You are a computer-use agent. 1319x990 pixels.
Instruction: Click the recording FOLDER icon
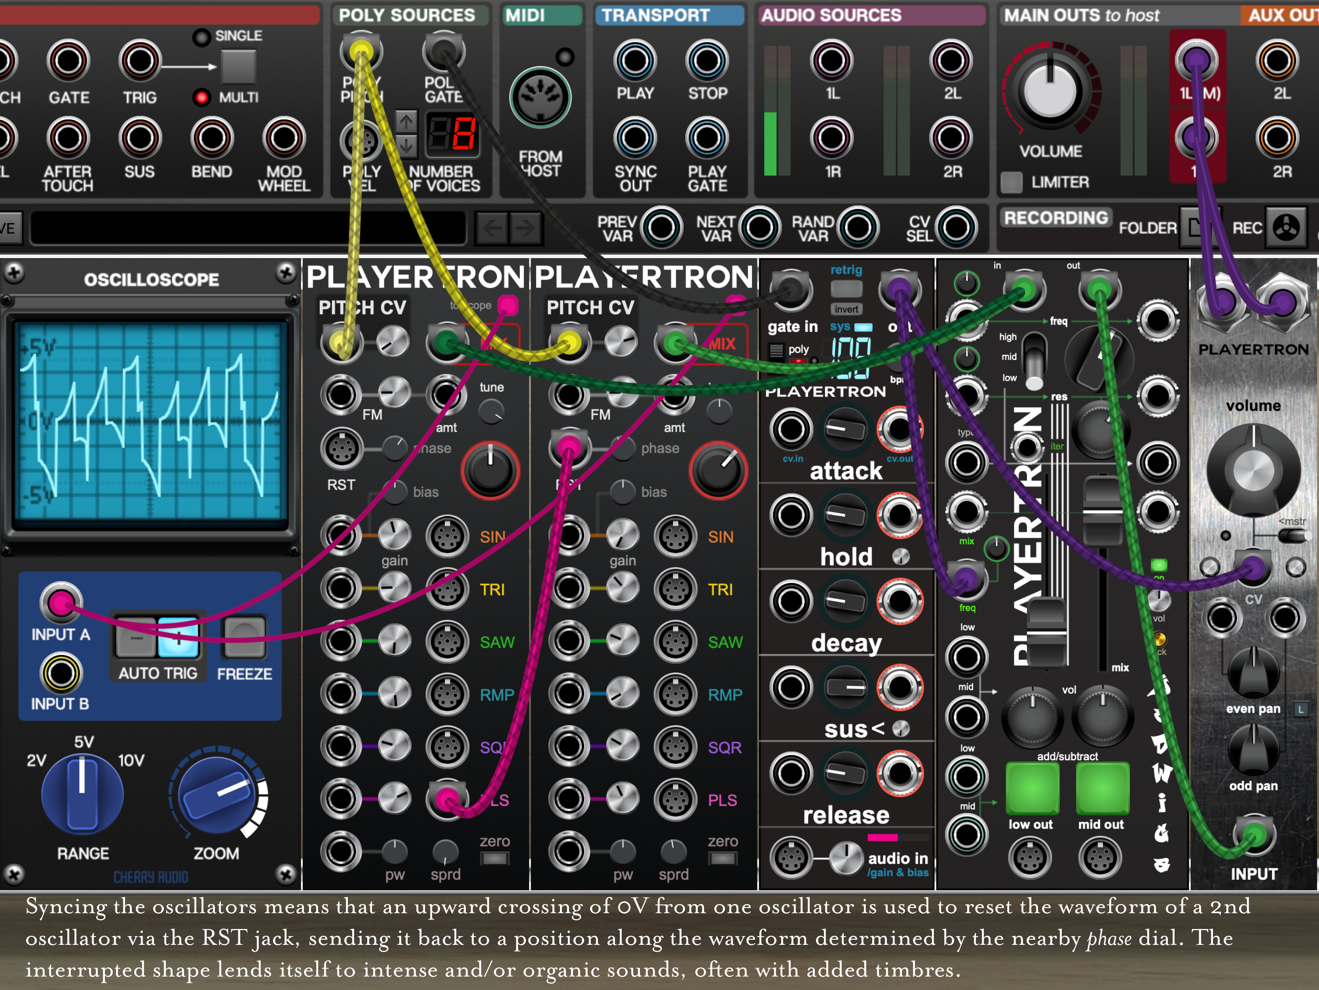(x=1194, y=227)
